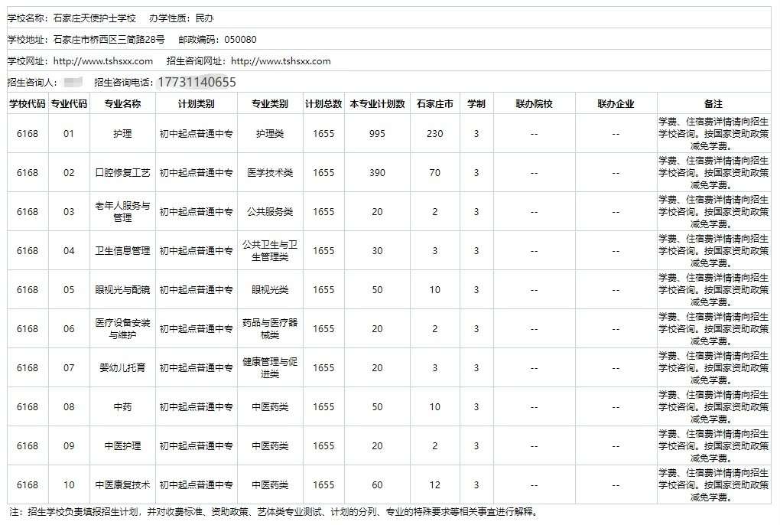Click the 学校代码 column header
Image resolution: width=780 pixels, height=525 pixels.
click(27, 103)
